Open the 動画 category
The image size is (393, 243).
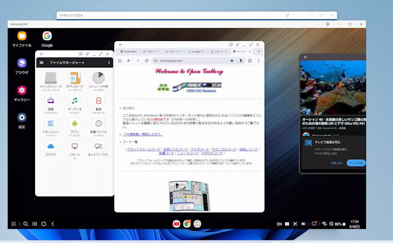98,104
